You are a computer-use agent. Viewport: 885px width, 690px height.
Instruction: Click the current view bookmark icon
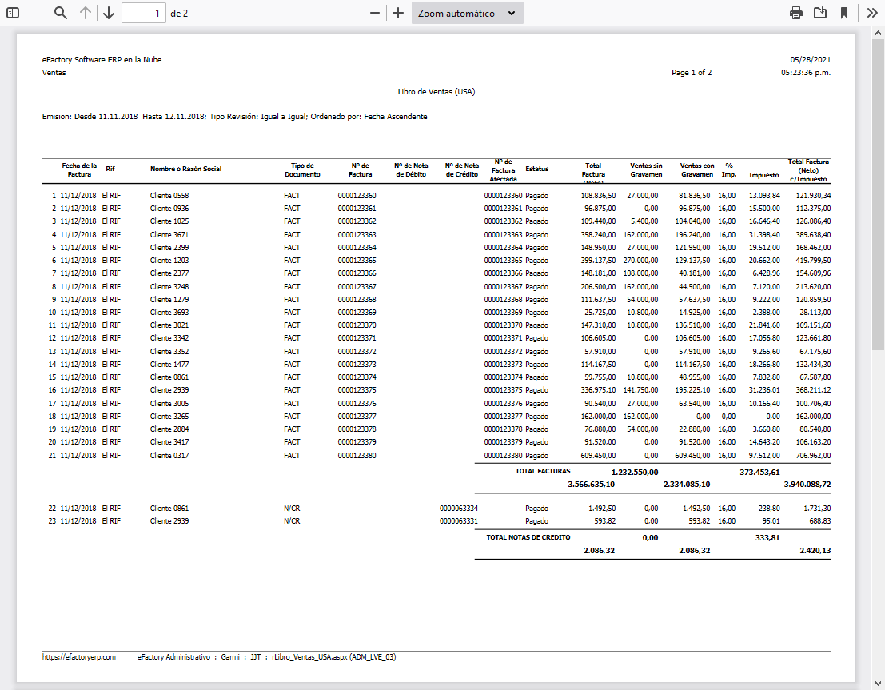click(843, 13)
